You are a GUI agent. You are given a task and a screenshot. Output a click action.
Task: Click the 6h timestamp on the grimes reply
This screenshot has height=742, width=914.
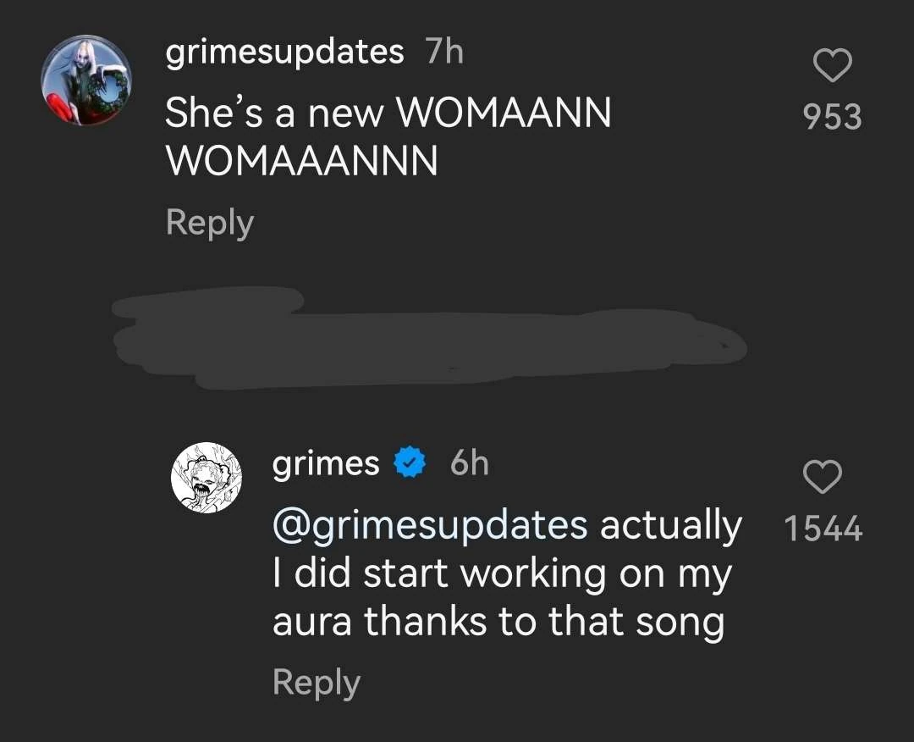tap(469, 463)
